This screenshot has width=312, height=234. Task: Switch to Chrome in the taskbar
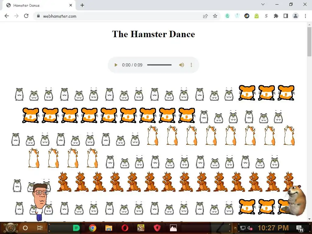pyautogui.click(x=93, y=228)
